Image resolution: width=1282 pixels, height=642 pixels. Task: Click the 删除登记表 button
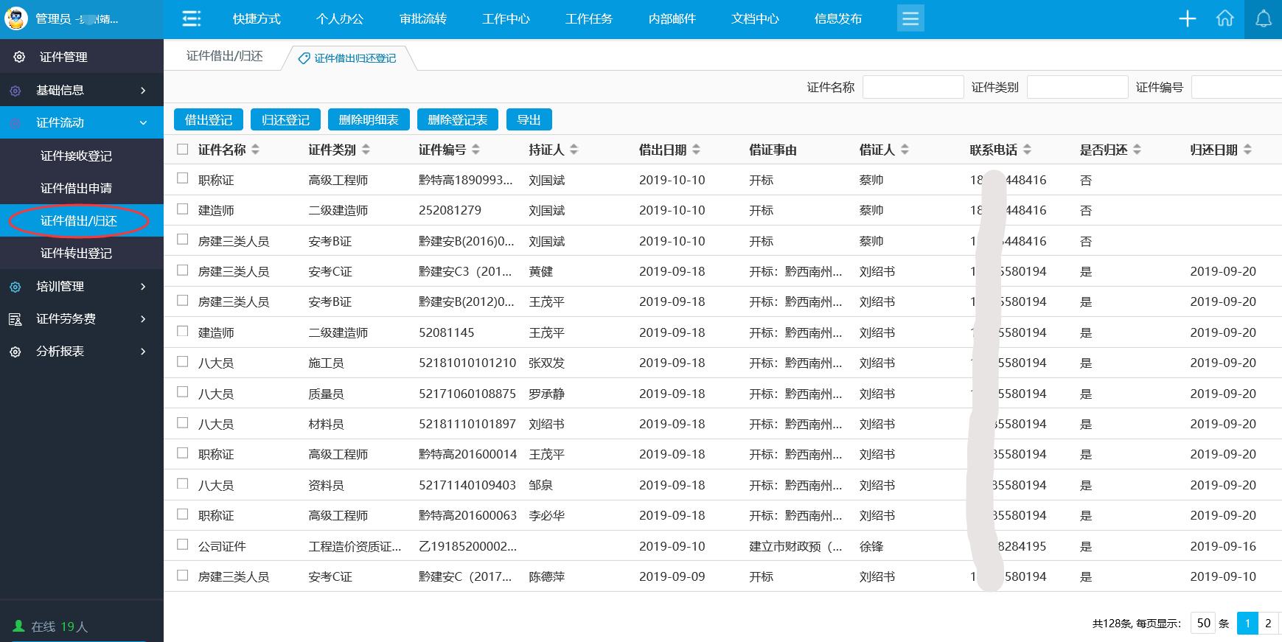458,119
